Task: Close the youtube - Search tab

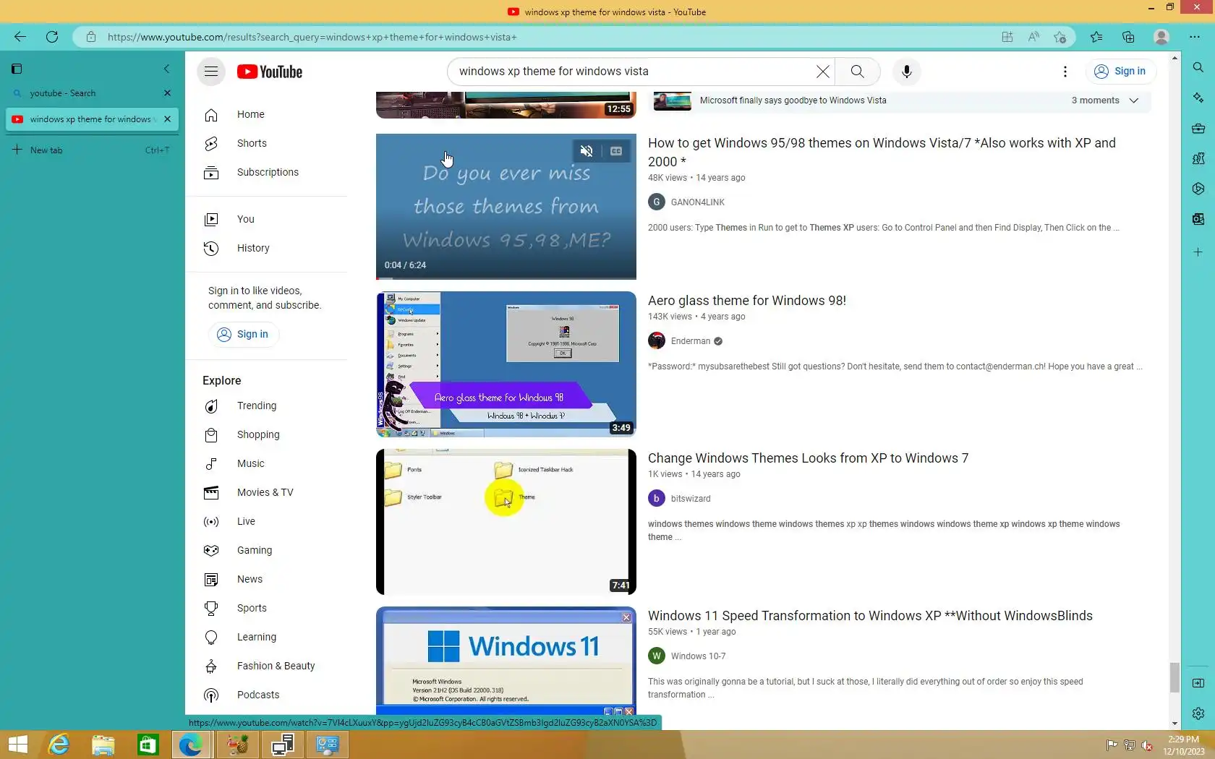Action: point(168,93)
